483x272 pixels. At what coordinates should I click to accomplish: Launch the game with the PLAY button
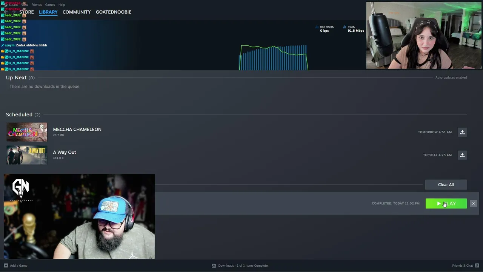pos(446,204)
